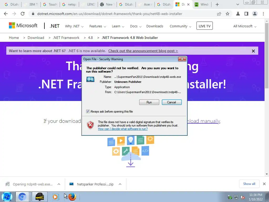Viewport: 269px width, 202px height.
Task: Switch to the LENO tab
Action: tap(88, 4)
